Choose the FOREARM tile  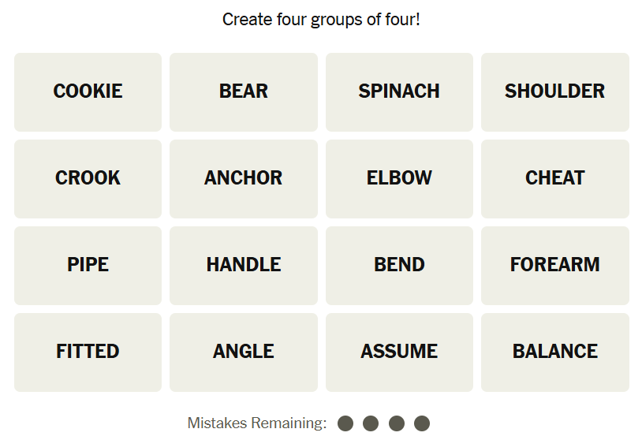coord(554,265)
